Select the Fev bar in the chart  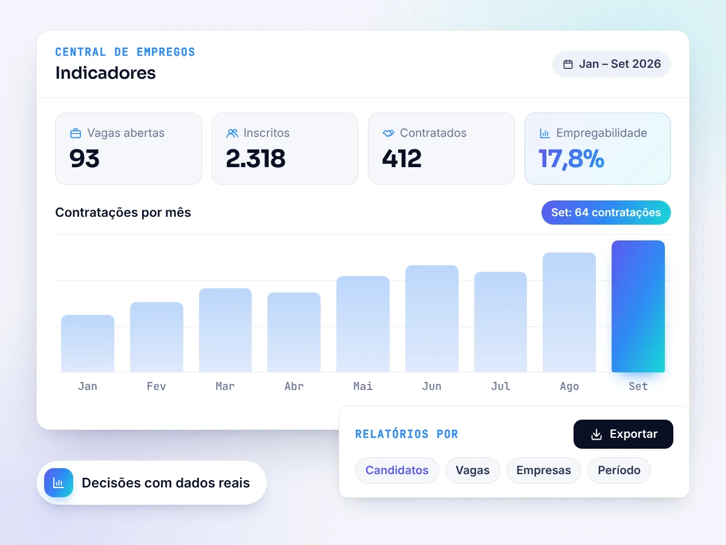coord(157,337)
